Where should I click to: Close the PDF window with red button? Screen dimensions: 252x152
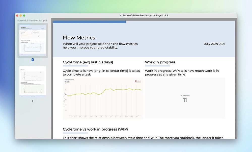[17, 15]
